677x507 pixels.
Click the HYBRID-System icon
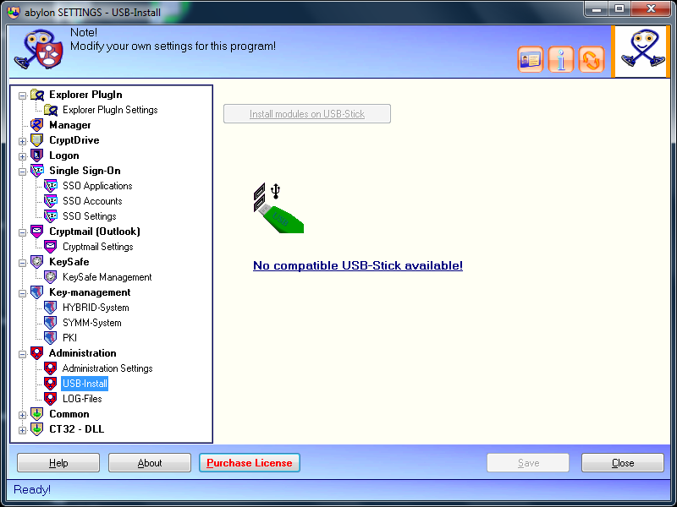point(51,308)
